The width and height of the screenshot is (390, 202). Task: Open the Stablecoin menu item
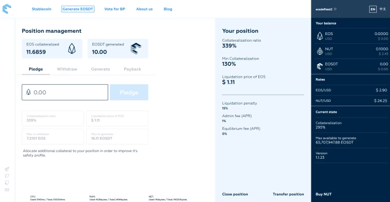tap(42, 9)
